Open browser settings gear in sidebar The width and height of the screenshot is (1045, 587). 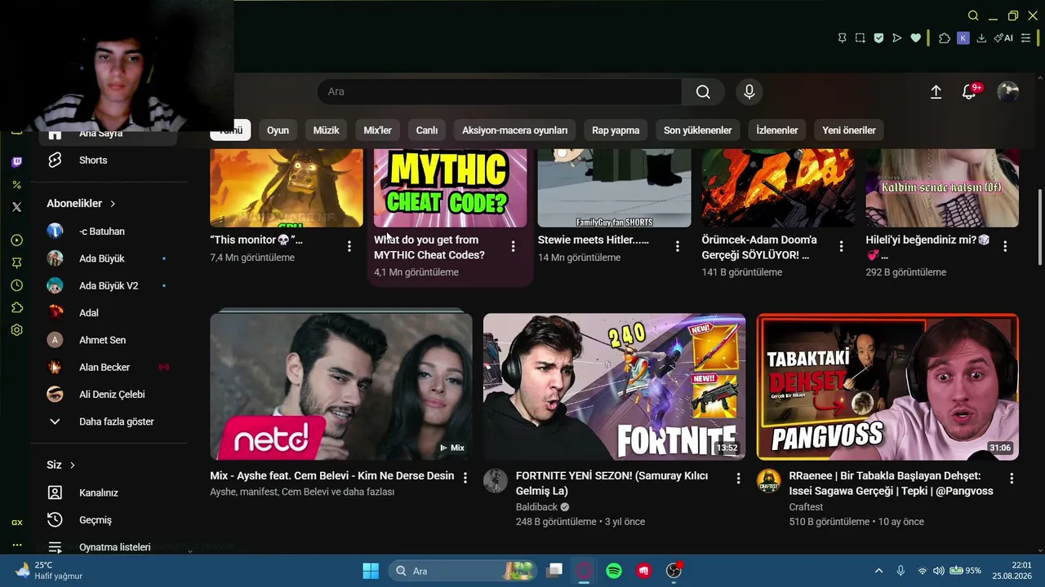[16, 330]
